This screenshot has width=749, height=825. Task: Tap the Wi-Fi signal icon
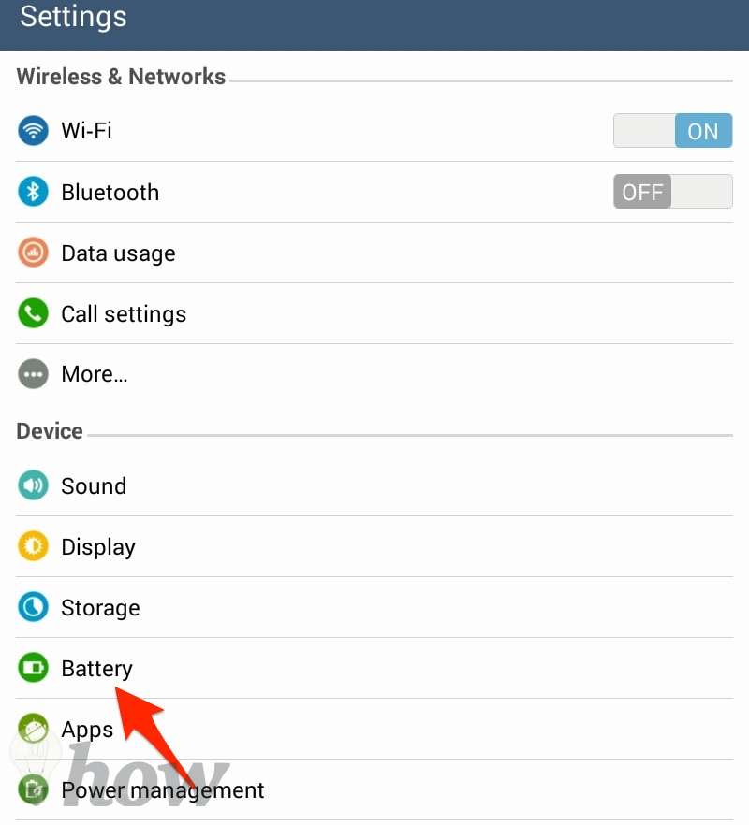pyautogui.click(x=33, y=131)
